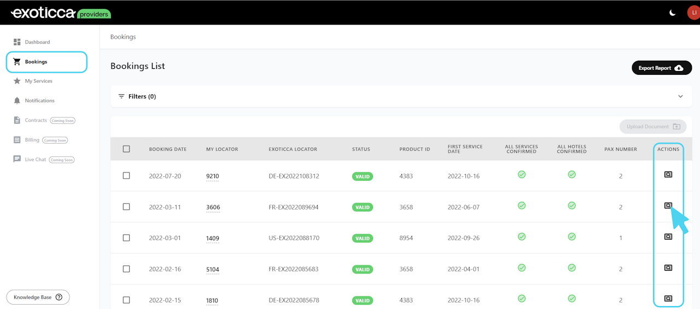Click product ID 8954
700x309 pixels.
pyautogui.click(x=406, y=239)
